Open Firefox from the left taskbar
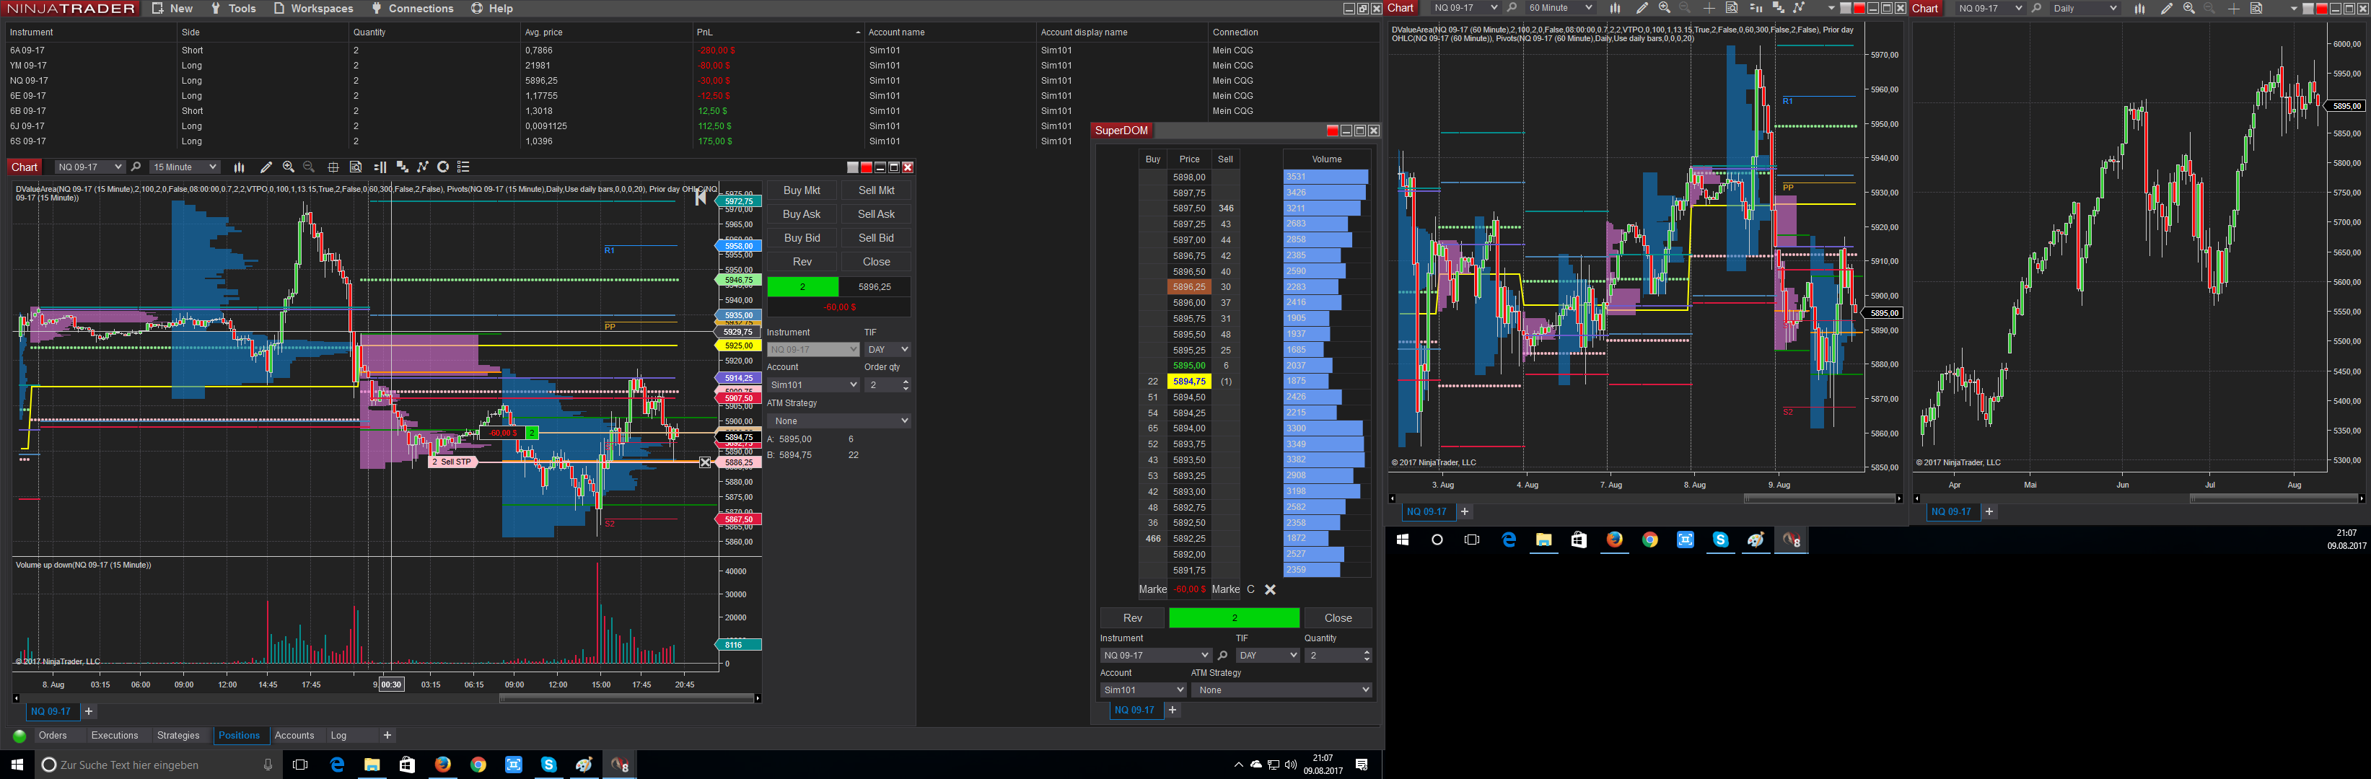This screenshot has height=779, width=2371. tap(443, 765)
